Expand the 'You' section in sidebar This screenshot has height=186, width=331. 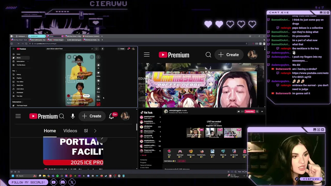[14, 71]
